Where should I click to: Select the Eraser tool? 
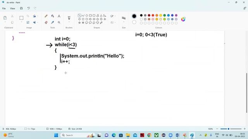46,22
